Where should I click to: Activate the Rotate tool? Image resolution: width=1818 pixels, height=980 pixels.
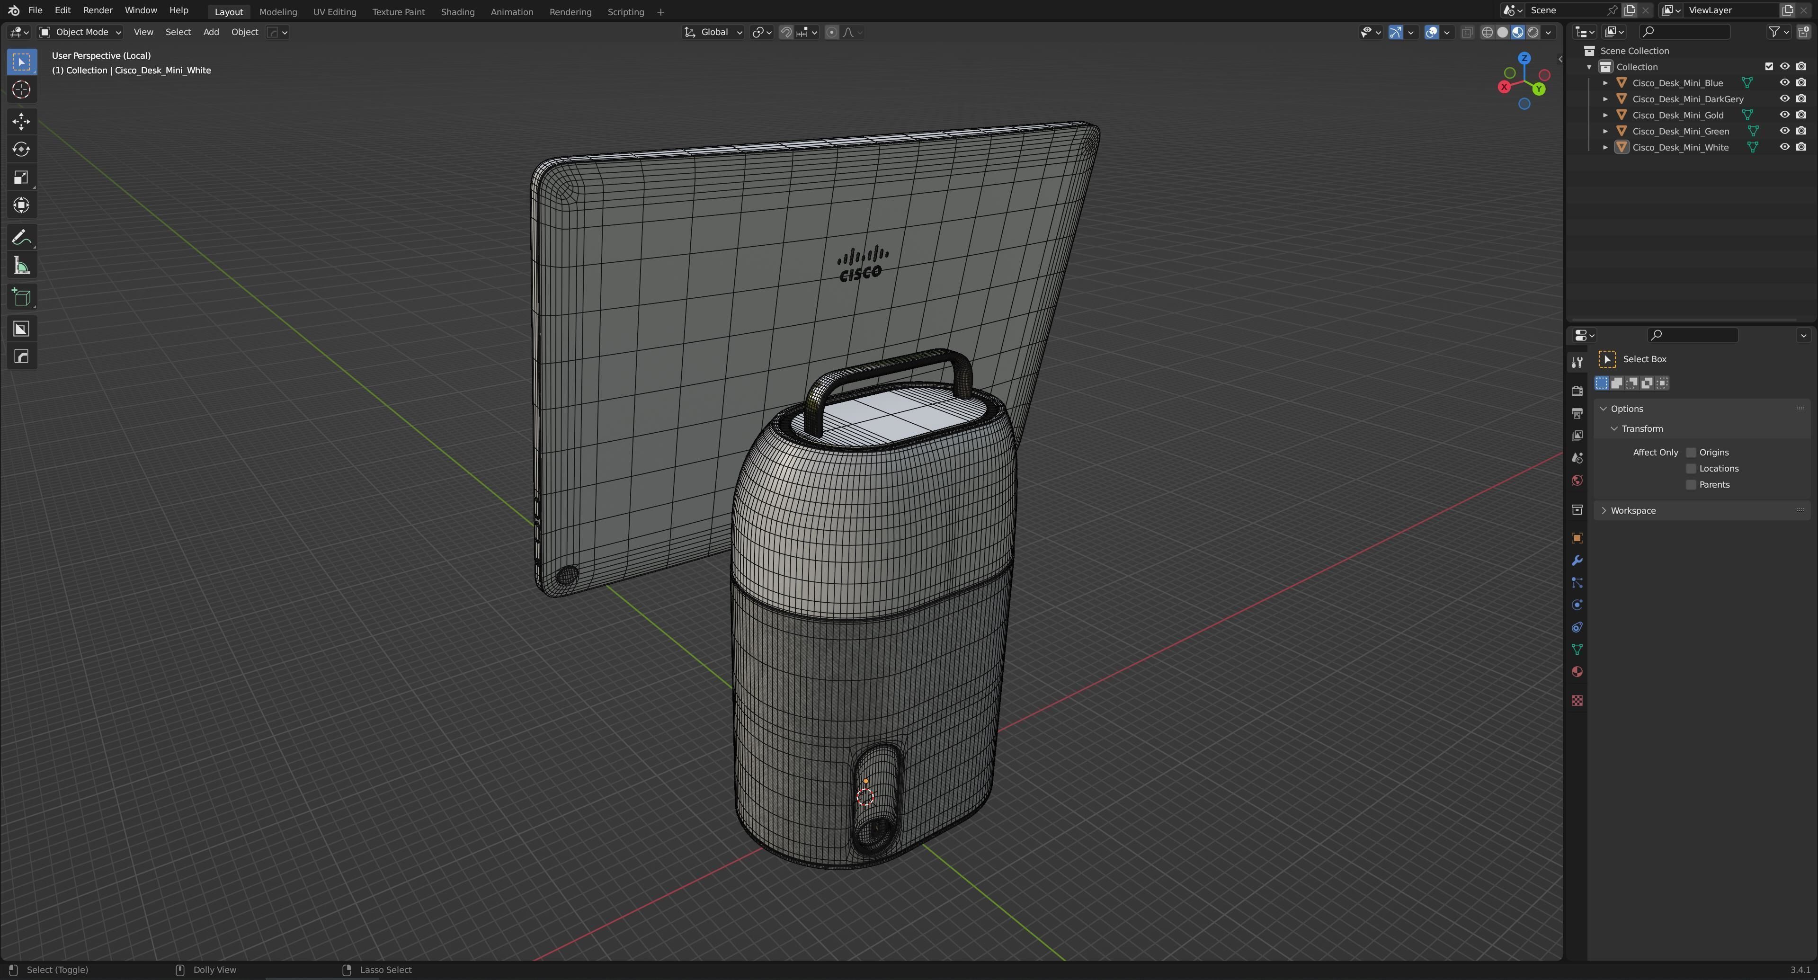point(21,150)
